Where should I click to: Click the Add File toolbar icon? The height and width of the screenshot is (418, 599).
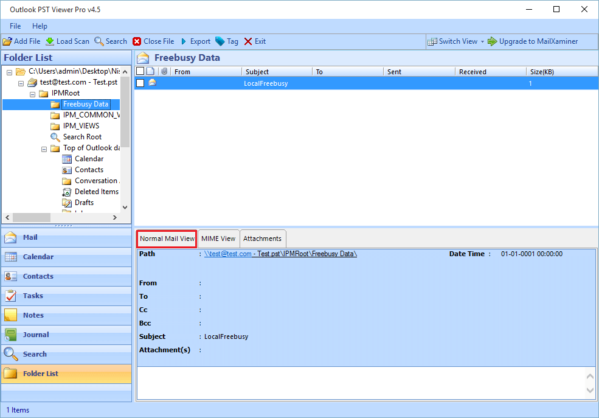click(7, 41)
